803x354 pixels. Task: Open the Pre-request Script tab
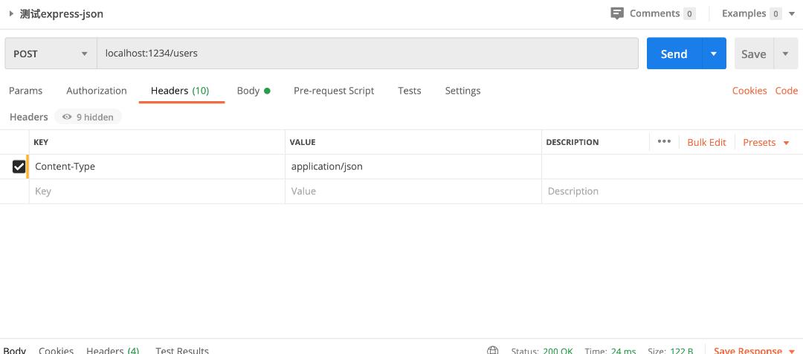pos(334,91)
